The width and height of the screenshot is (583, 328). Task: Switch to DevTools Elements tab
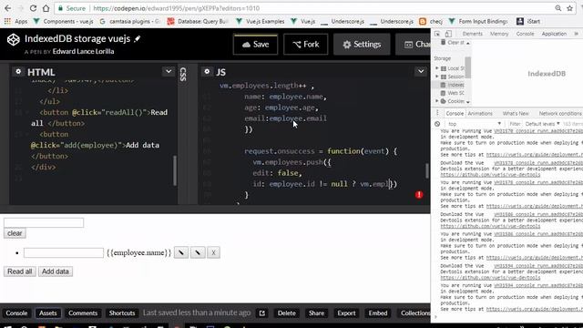pos(472,34)
